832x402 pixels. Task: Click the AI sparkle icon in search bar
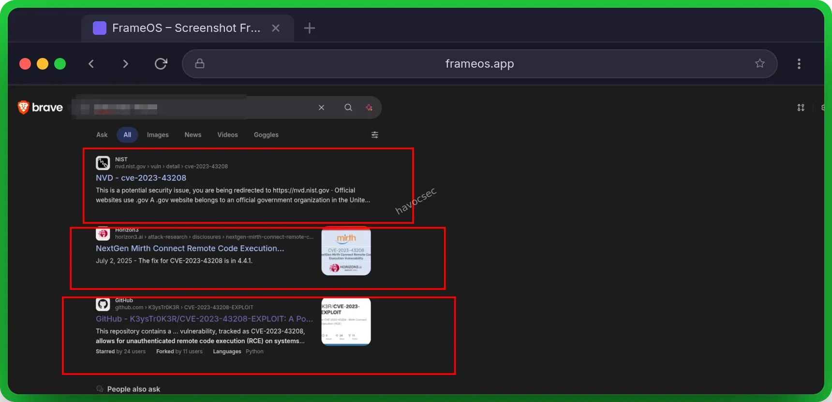coord(369,107)
